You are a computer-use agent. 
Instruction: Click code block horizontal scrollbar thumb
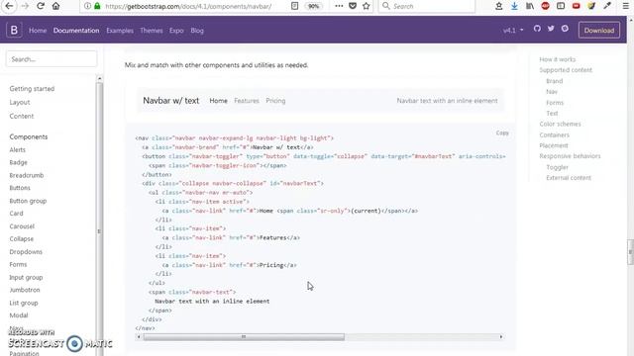(244, 336)
